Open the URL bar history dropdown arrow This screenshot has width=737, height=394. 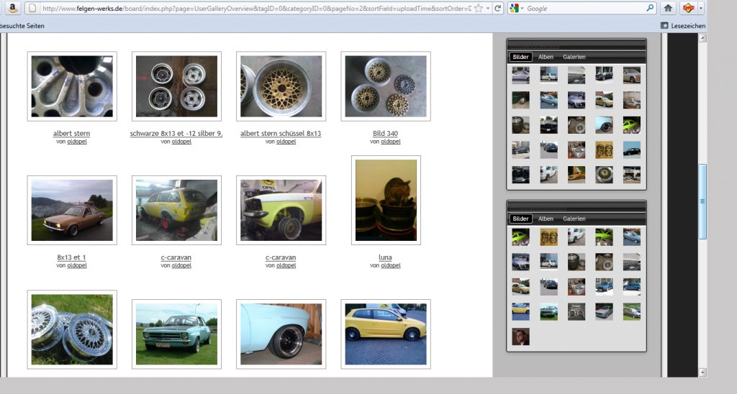(488, 8)
